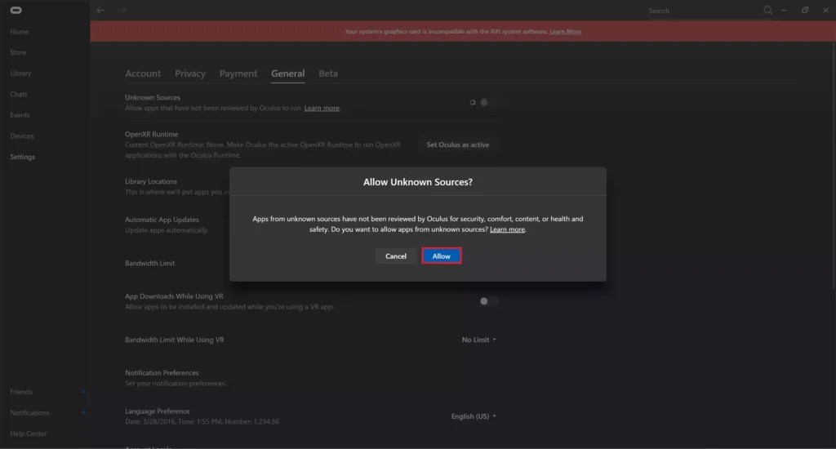
Task: Open Home in the sidebar
Action: click(x=20, y=32)
